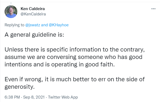Open the Sep 8, 2021 date link
The height and width of the screenshot is (102, 160).
[34, 97]
